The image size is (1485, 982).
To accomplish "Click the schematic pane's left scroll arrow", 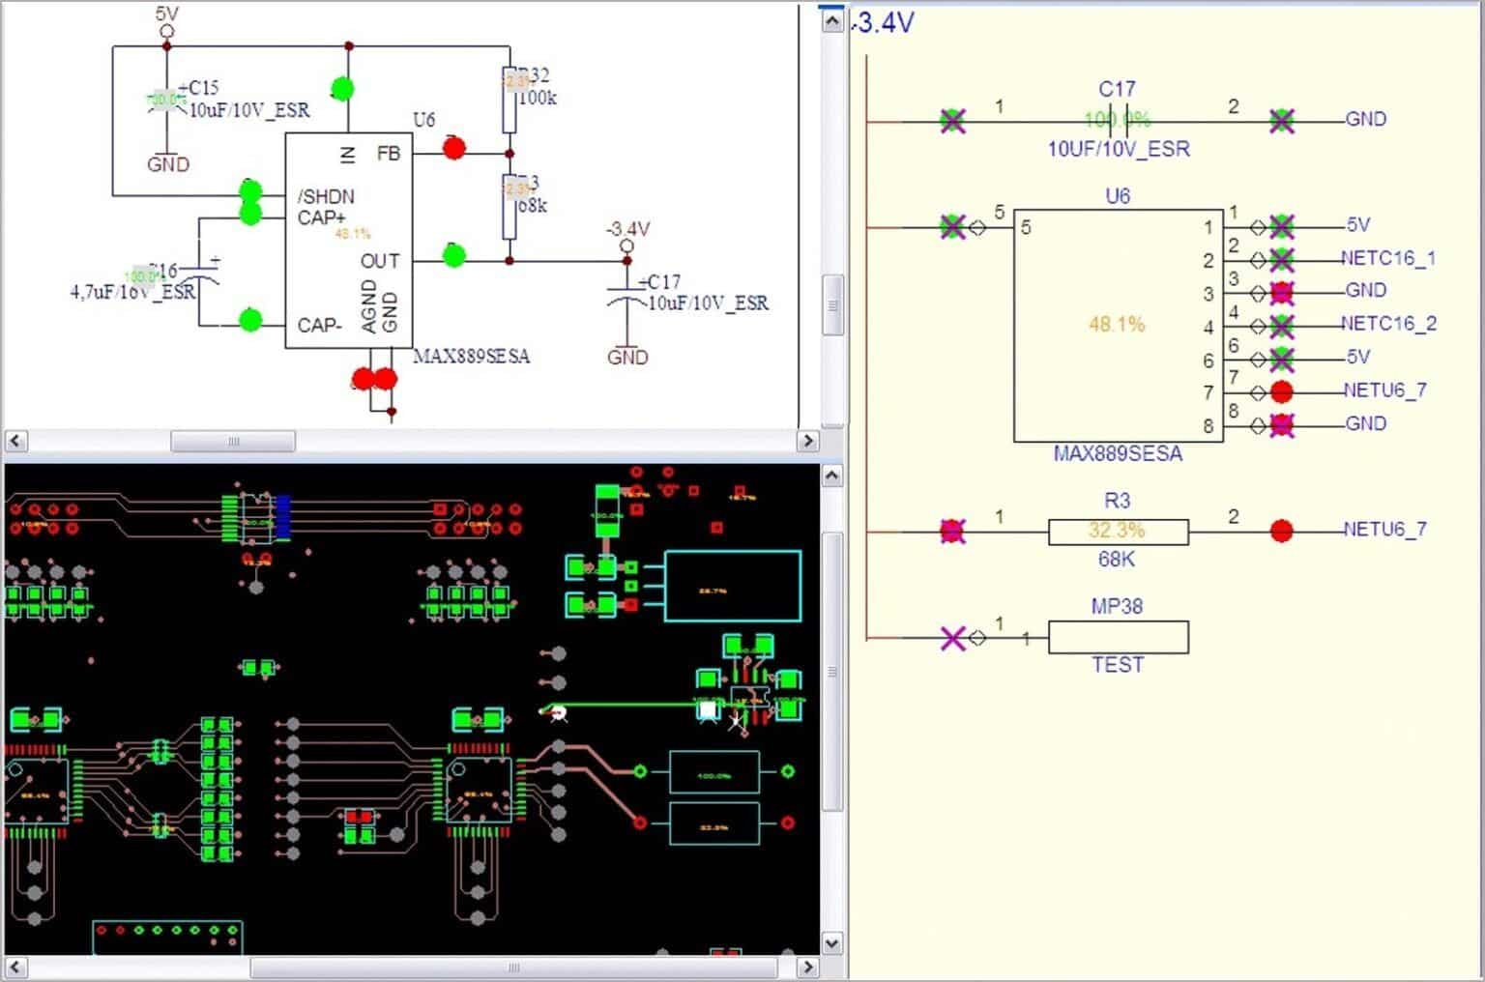I will tap(15, 441).
